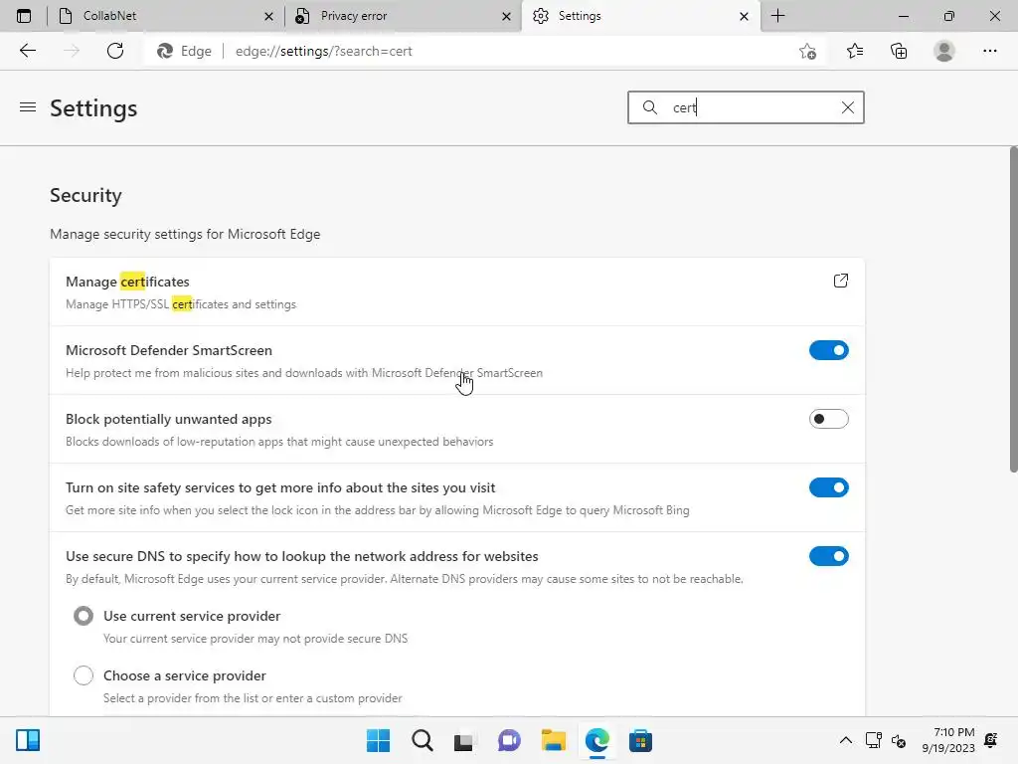Click Microsoft Defender SmartScreen label
Viewport: 1018px width, 764px height.
click(x=169, y=350)
